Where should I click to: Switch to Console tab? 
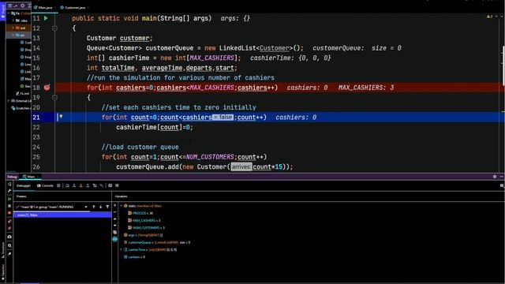[x=45, y=185]
